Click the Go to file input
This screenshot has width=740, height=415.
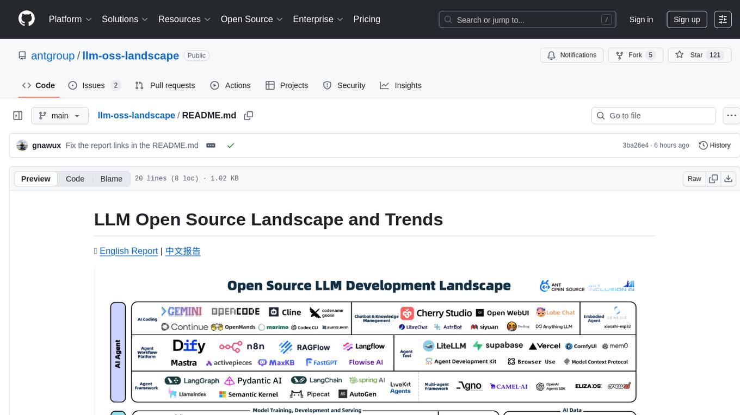click(x=653, y=116)
